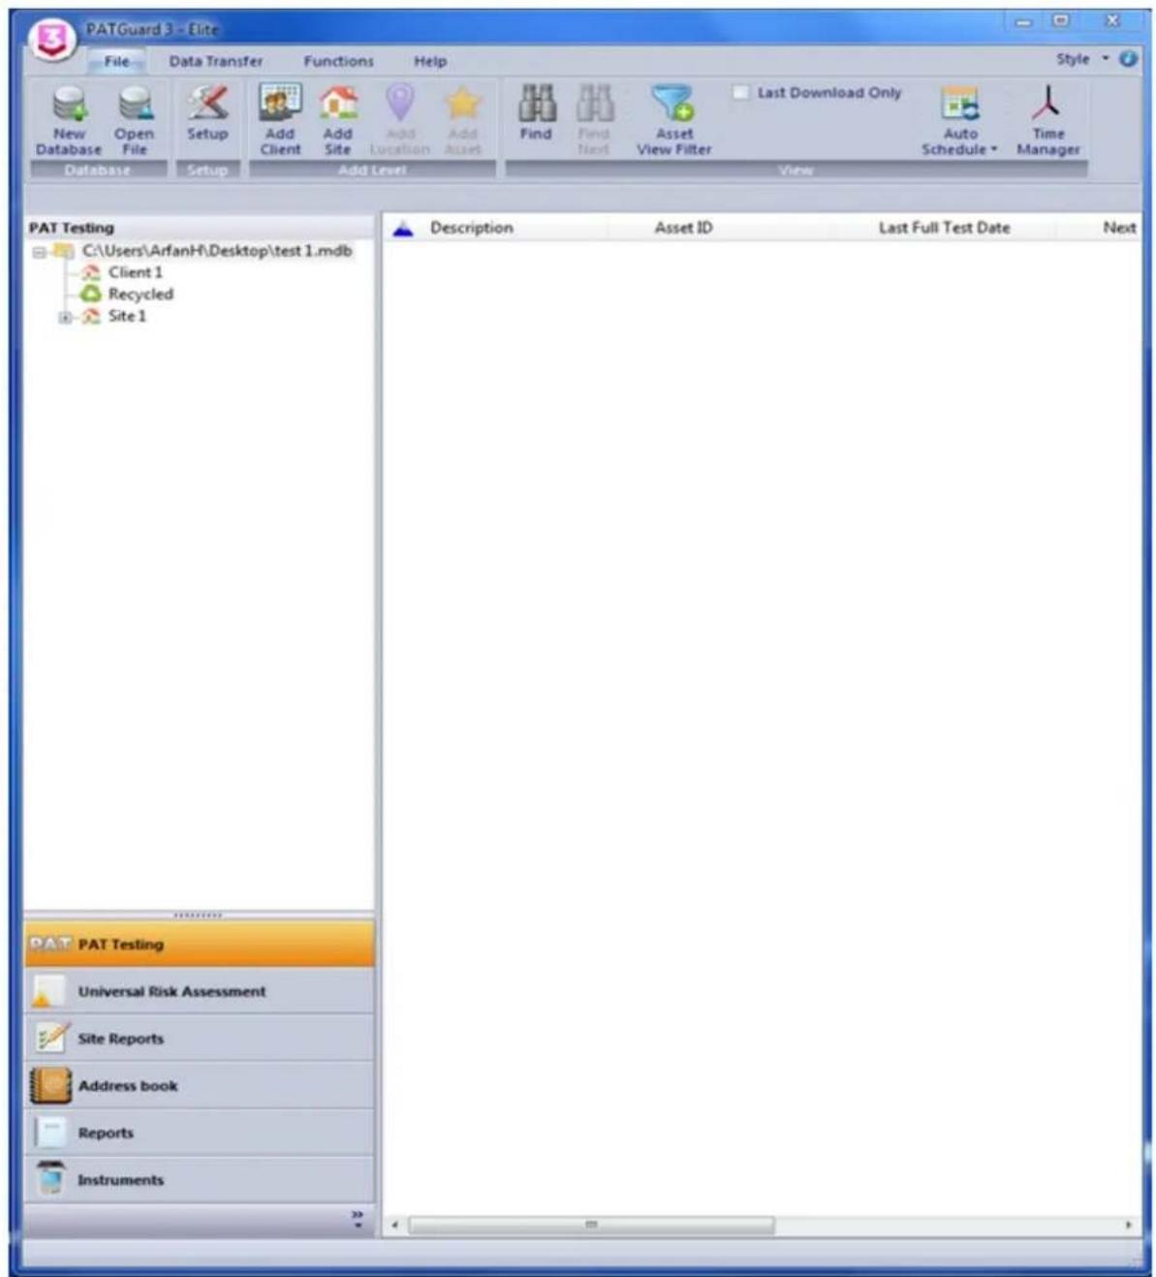The height and width of the screenshot is (1277, 1156).
Task: Click the Add Site house icon
Action: [338, 102]
